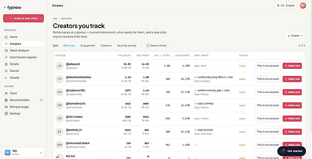Click Make one for @jakepaul
The width and height of the screenshot is (312, 159).
point(292,66)
